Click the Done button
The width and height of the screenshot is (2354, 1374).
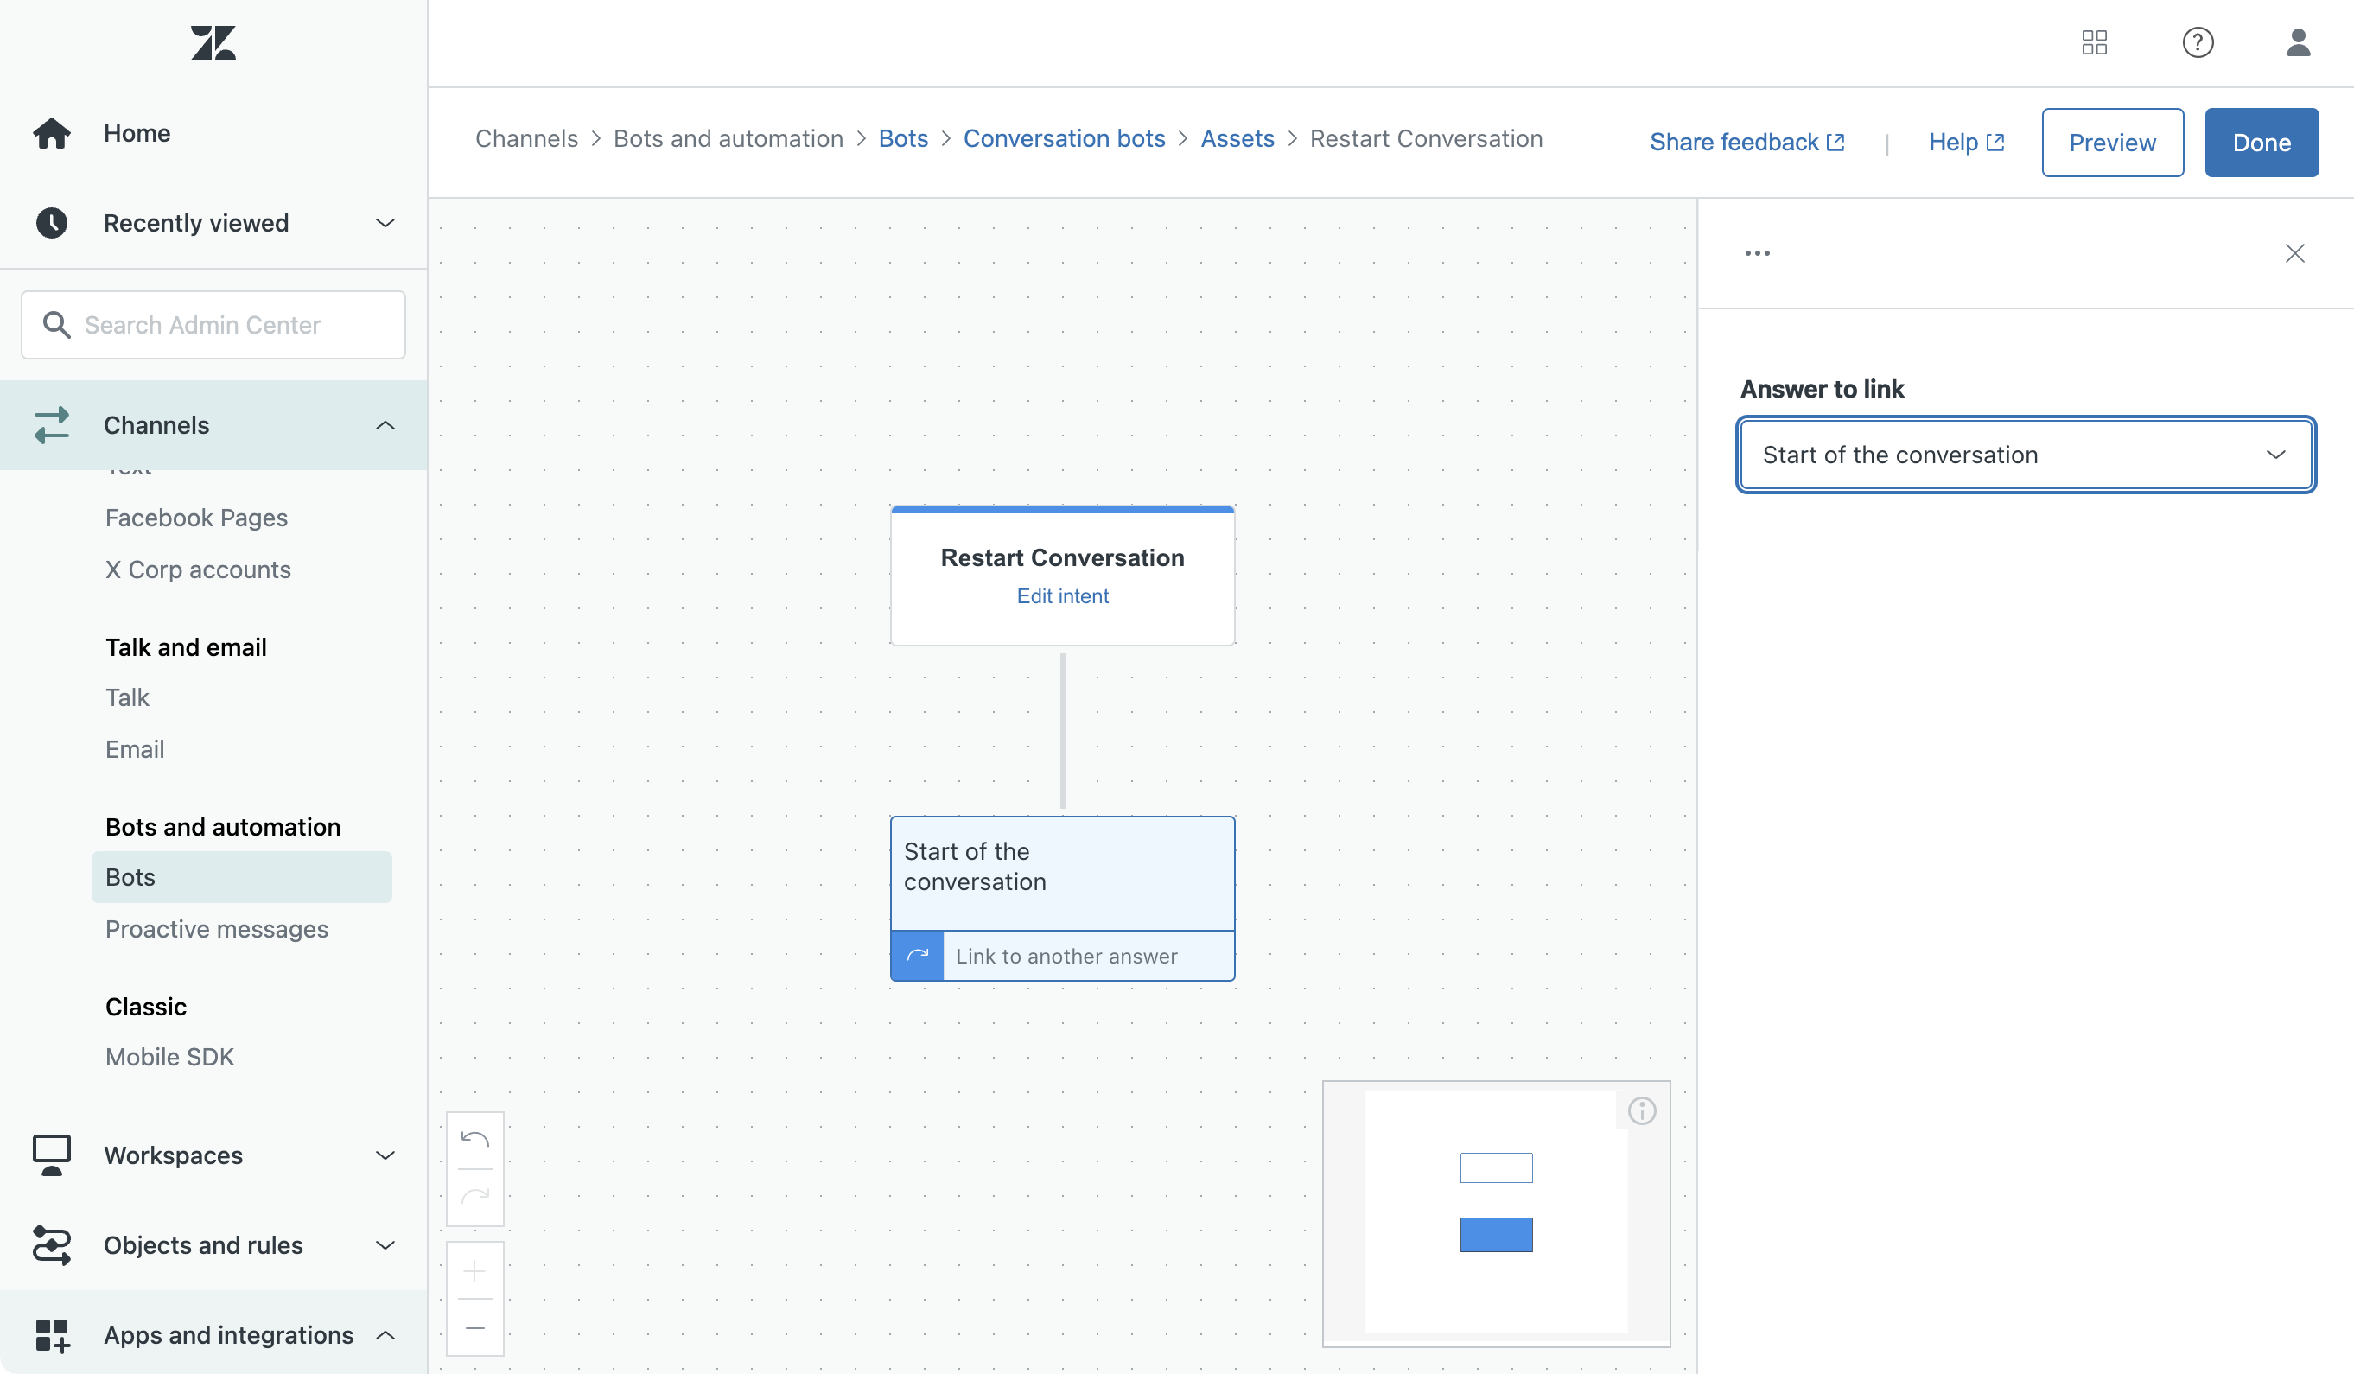[2261, 142]
